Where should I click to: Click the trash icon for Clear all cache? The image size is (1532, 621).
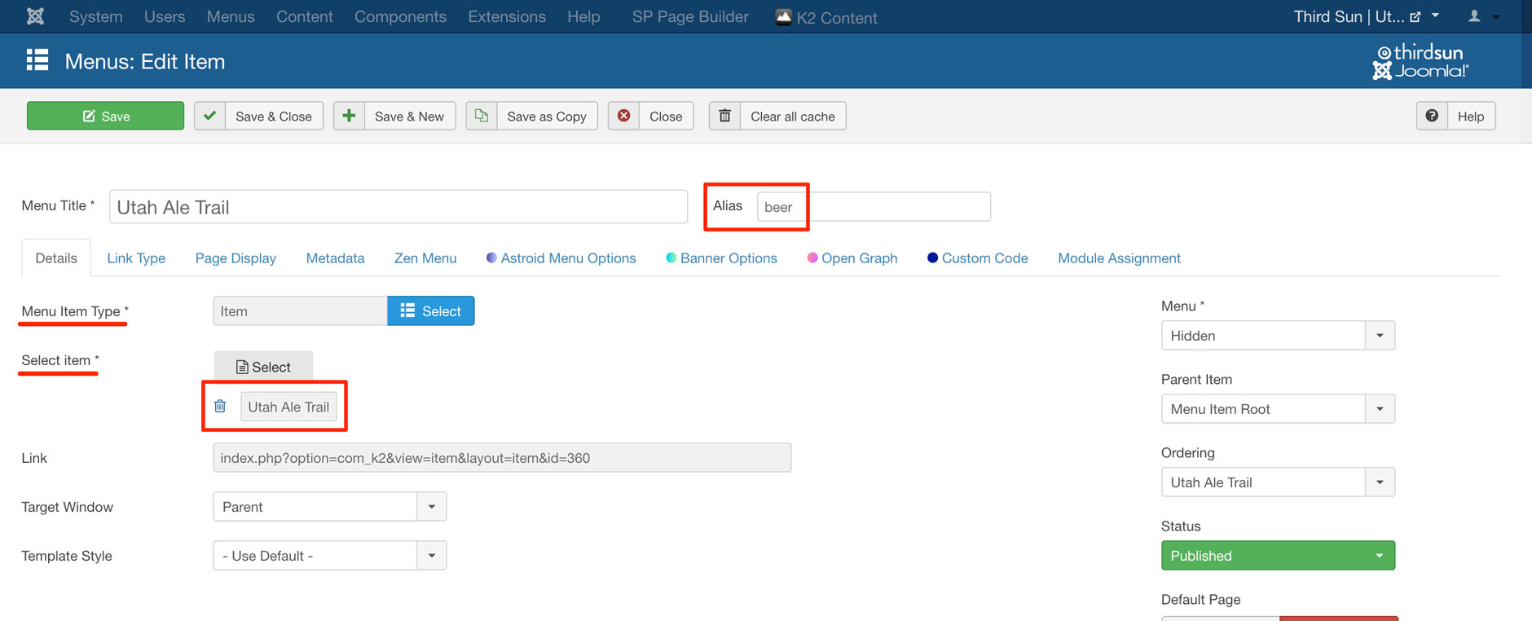[724, 116]
